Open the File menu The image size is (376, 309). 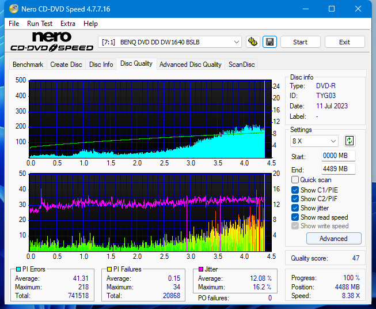(14, 24)
